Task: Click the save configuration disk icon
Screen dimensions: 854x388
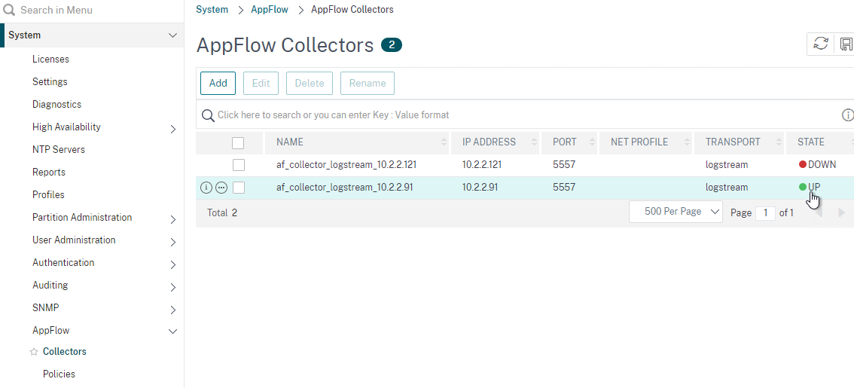Action: click(846, 44)
